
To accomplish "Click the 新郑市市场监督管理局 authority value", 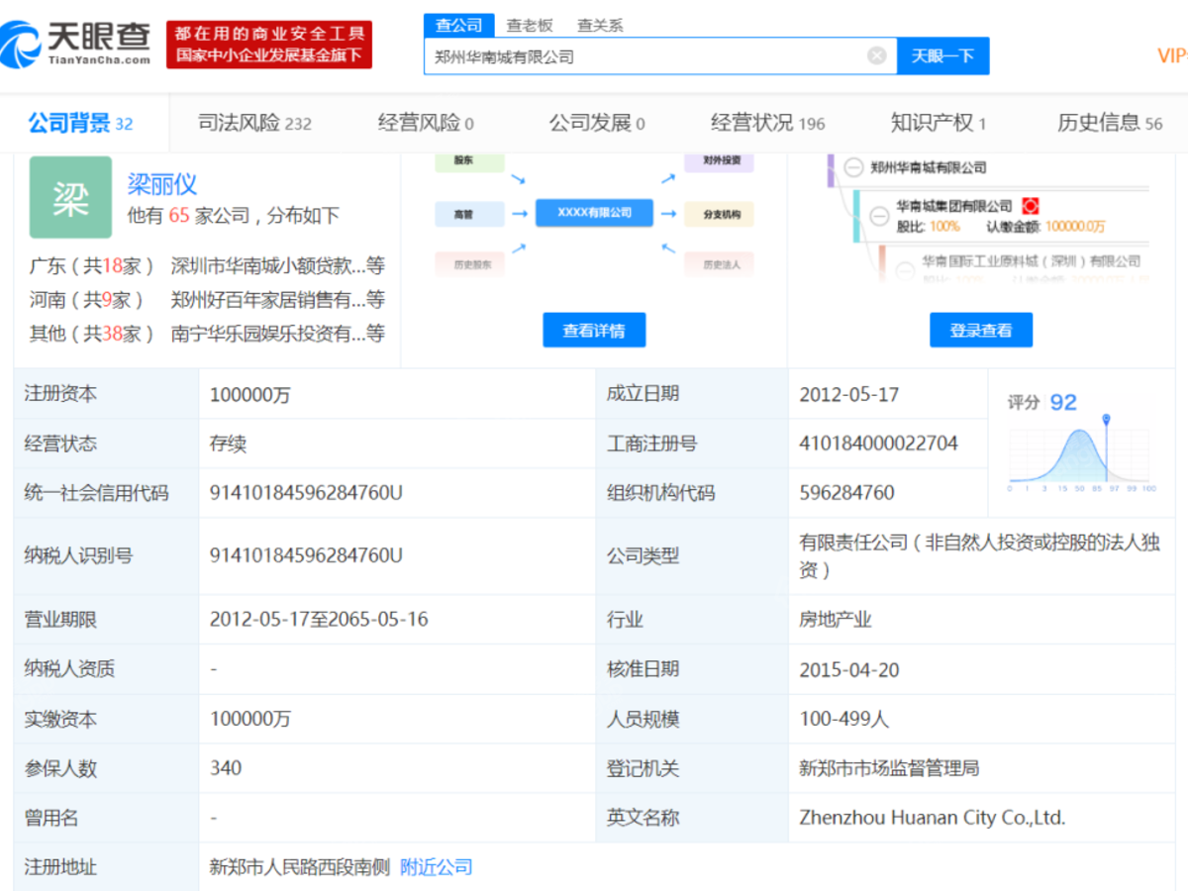I will pos(889,768).
